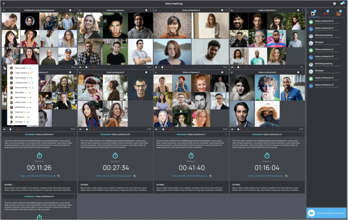
Task: Click the conferences camera icon in sidebar
Action: [x=314, y=13]
